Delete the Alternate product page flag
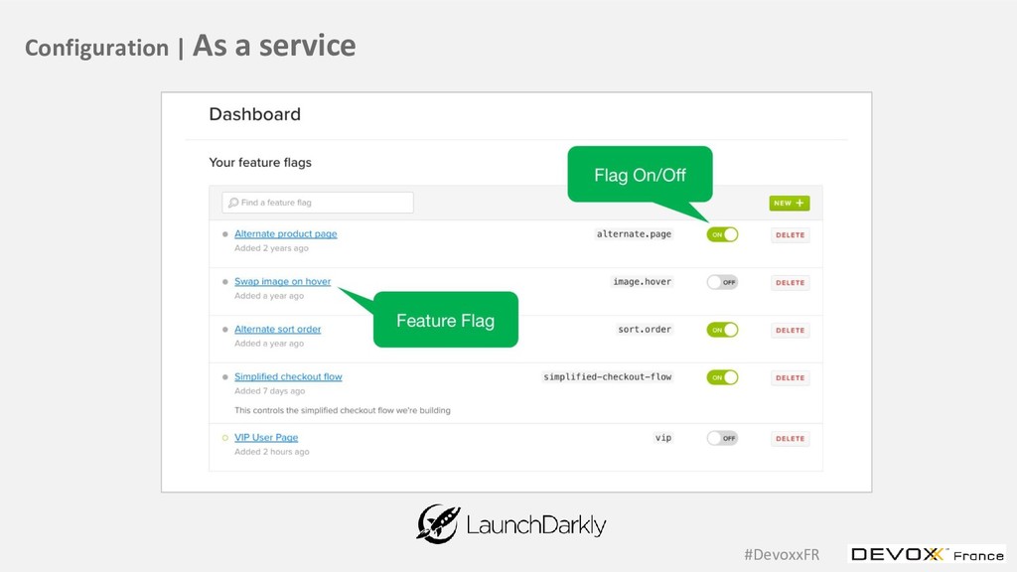Image resolution: width=1017 pixels, height=572 pixels. click(x=790, y=235)
